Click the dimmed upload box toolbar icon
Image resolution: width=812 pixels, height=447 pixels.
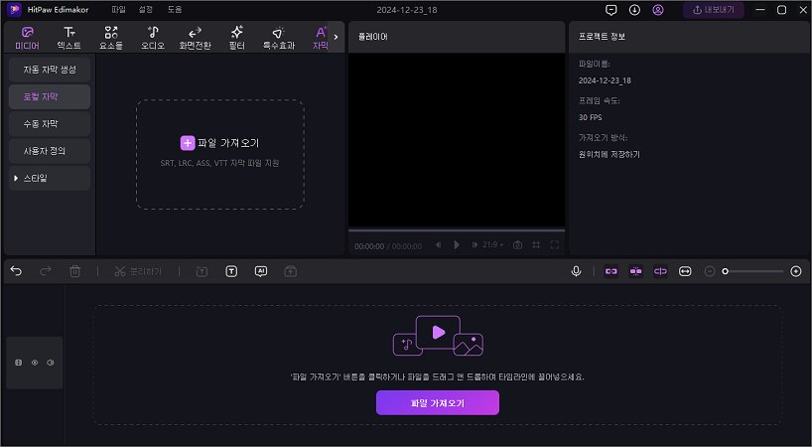[291, 271]
